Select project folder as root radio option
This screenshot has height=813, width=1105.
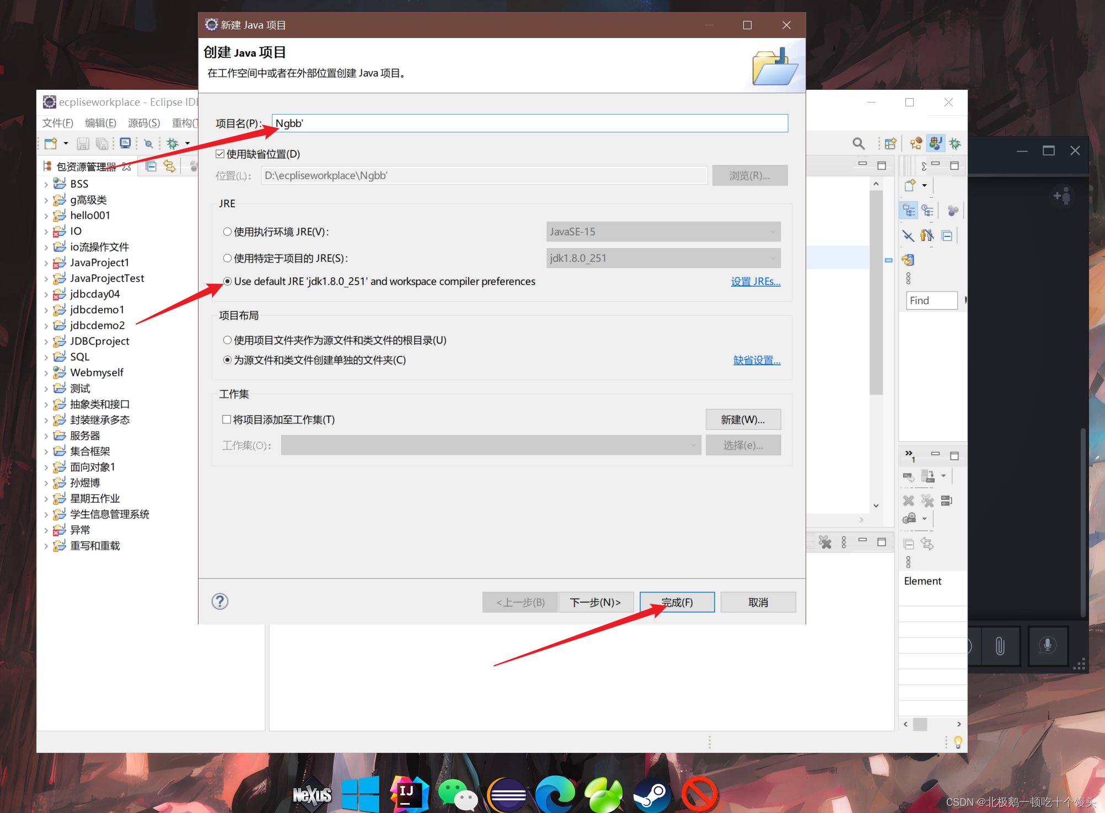pyautogui.click(x=227, y=340)
